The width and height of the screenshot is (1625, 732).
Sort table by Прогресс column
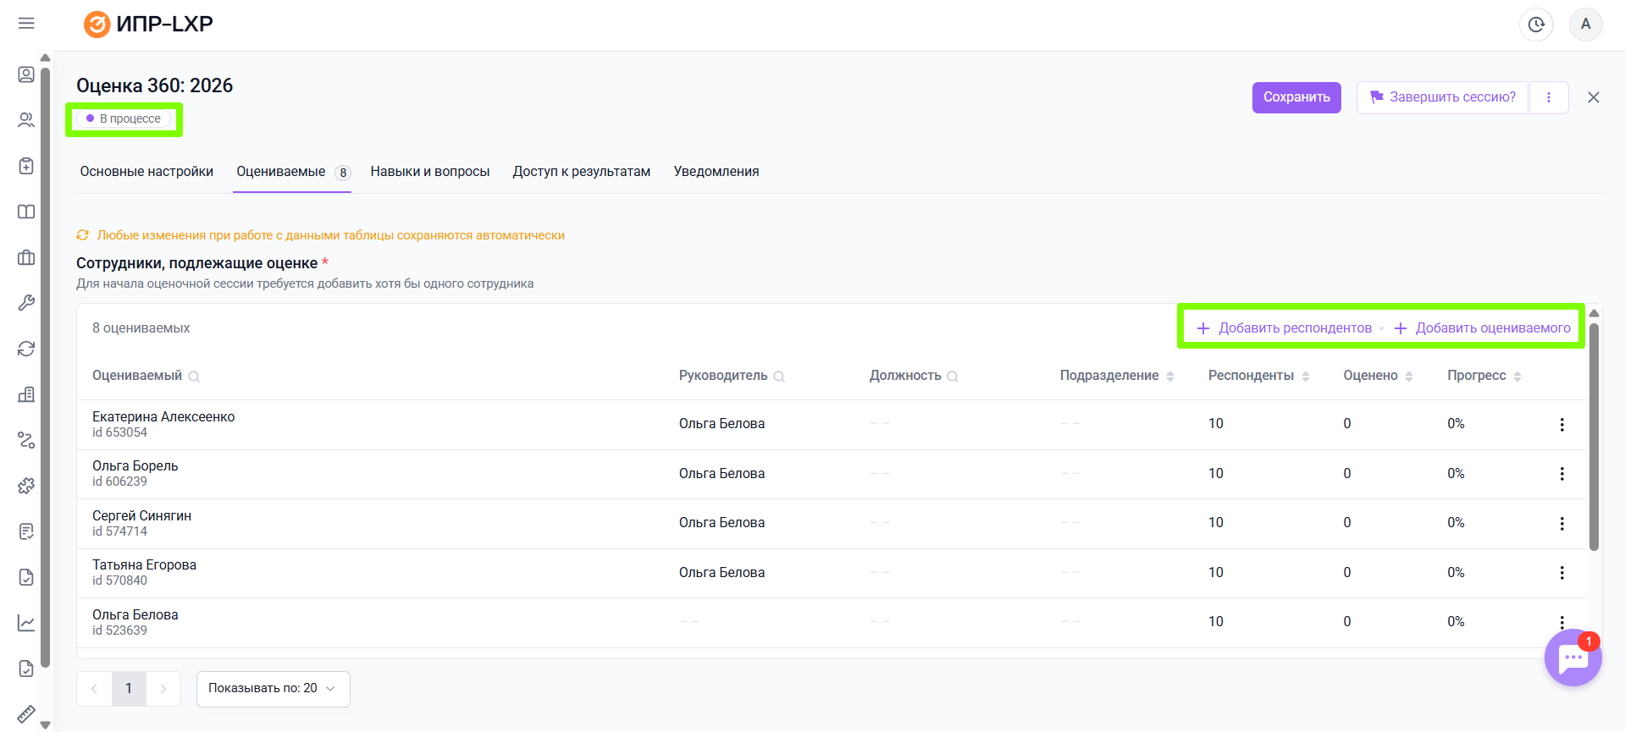[1517, 377]
